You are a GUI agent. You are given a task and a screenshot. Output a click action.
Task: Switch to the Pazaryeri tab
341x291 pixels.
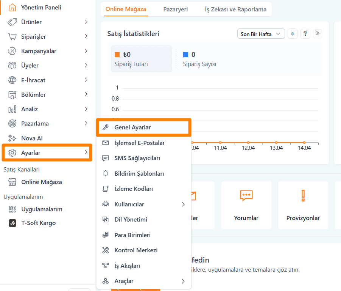[x=175, y=9]
